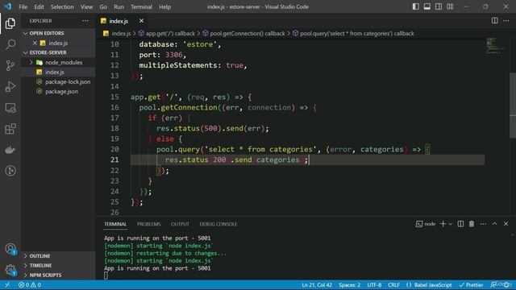Switch to the Output panel tab
This screenshot has height=290, width=516.
click(x=180, y=224)
